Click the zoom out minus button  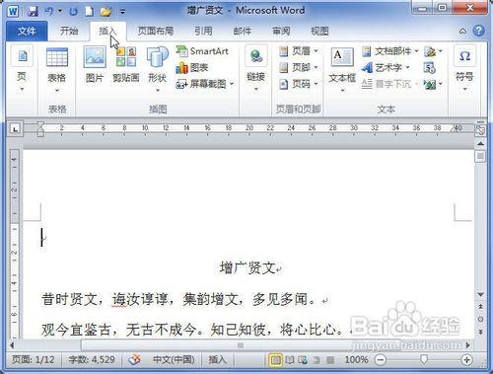point(381,360)
